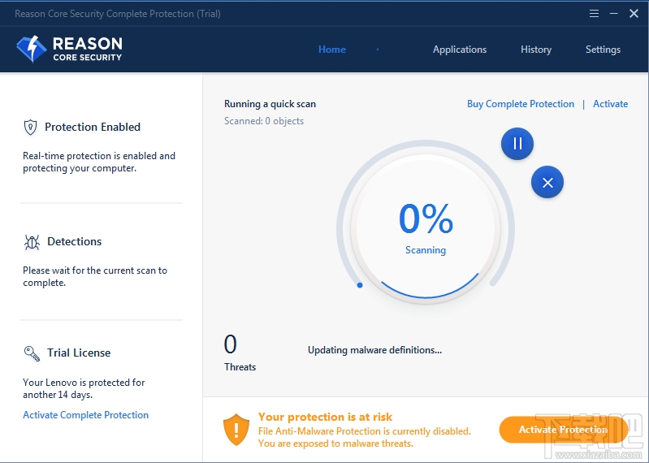Click 'Your Lenovo is protected' text
This screenshot has width=649, height=463.
pos(84,388)
